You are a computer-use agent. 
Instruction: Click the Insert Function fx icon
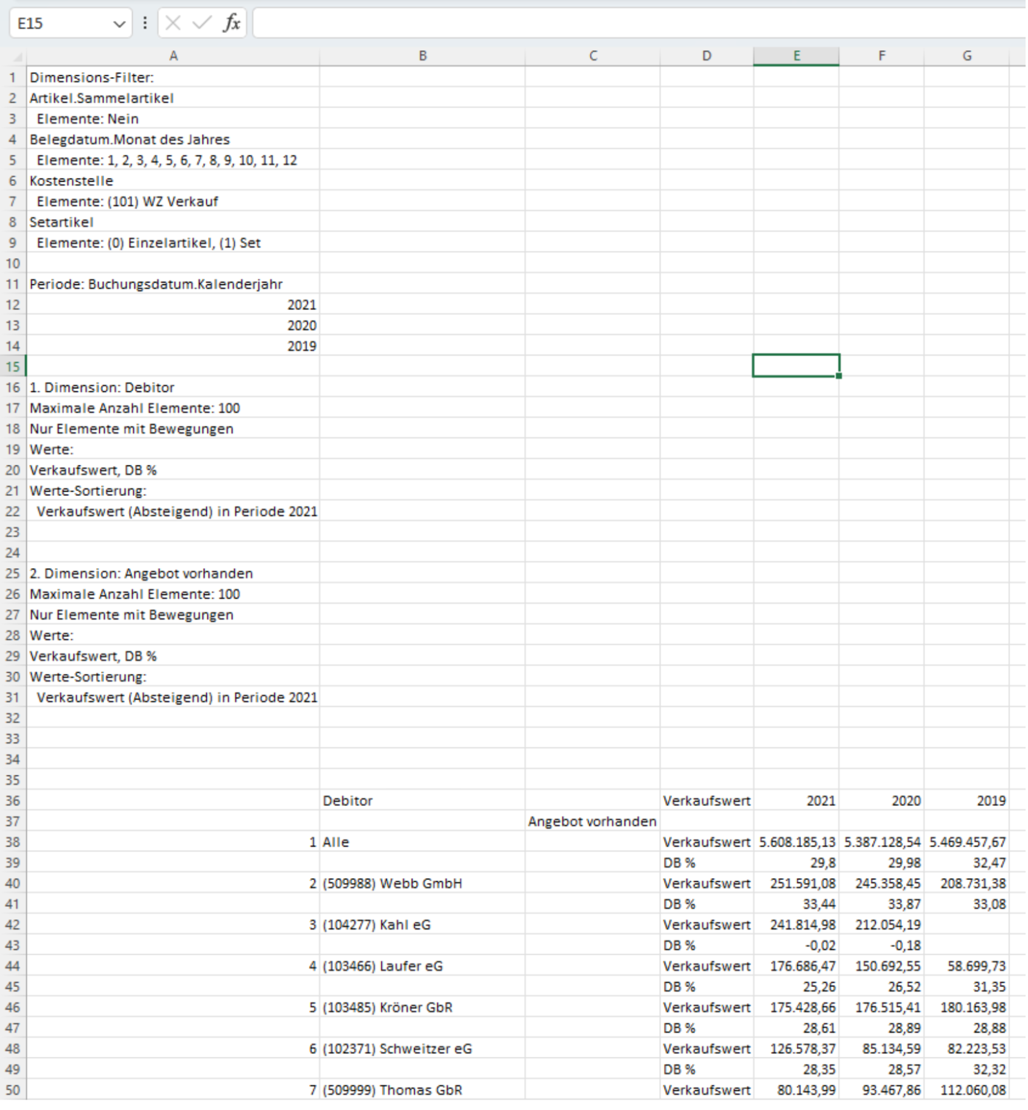coord(231,23)
